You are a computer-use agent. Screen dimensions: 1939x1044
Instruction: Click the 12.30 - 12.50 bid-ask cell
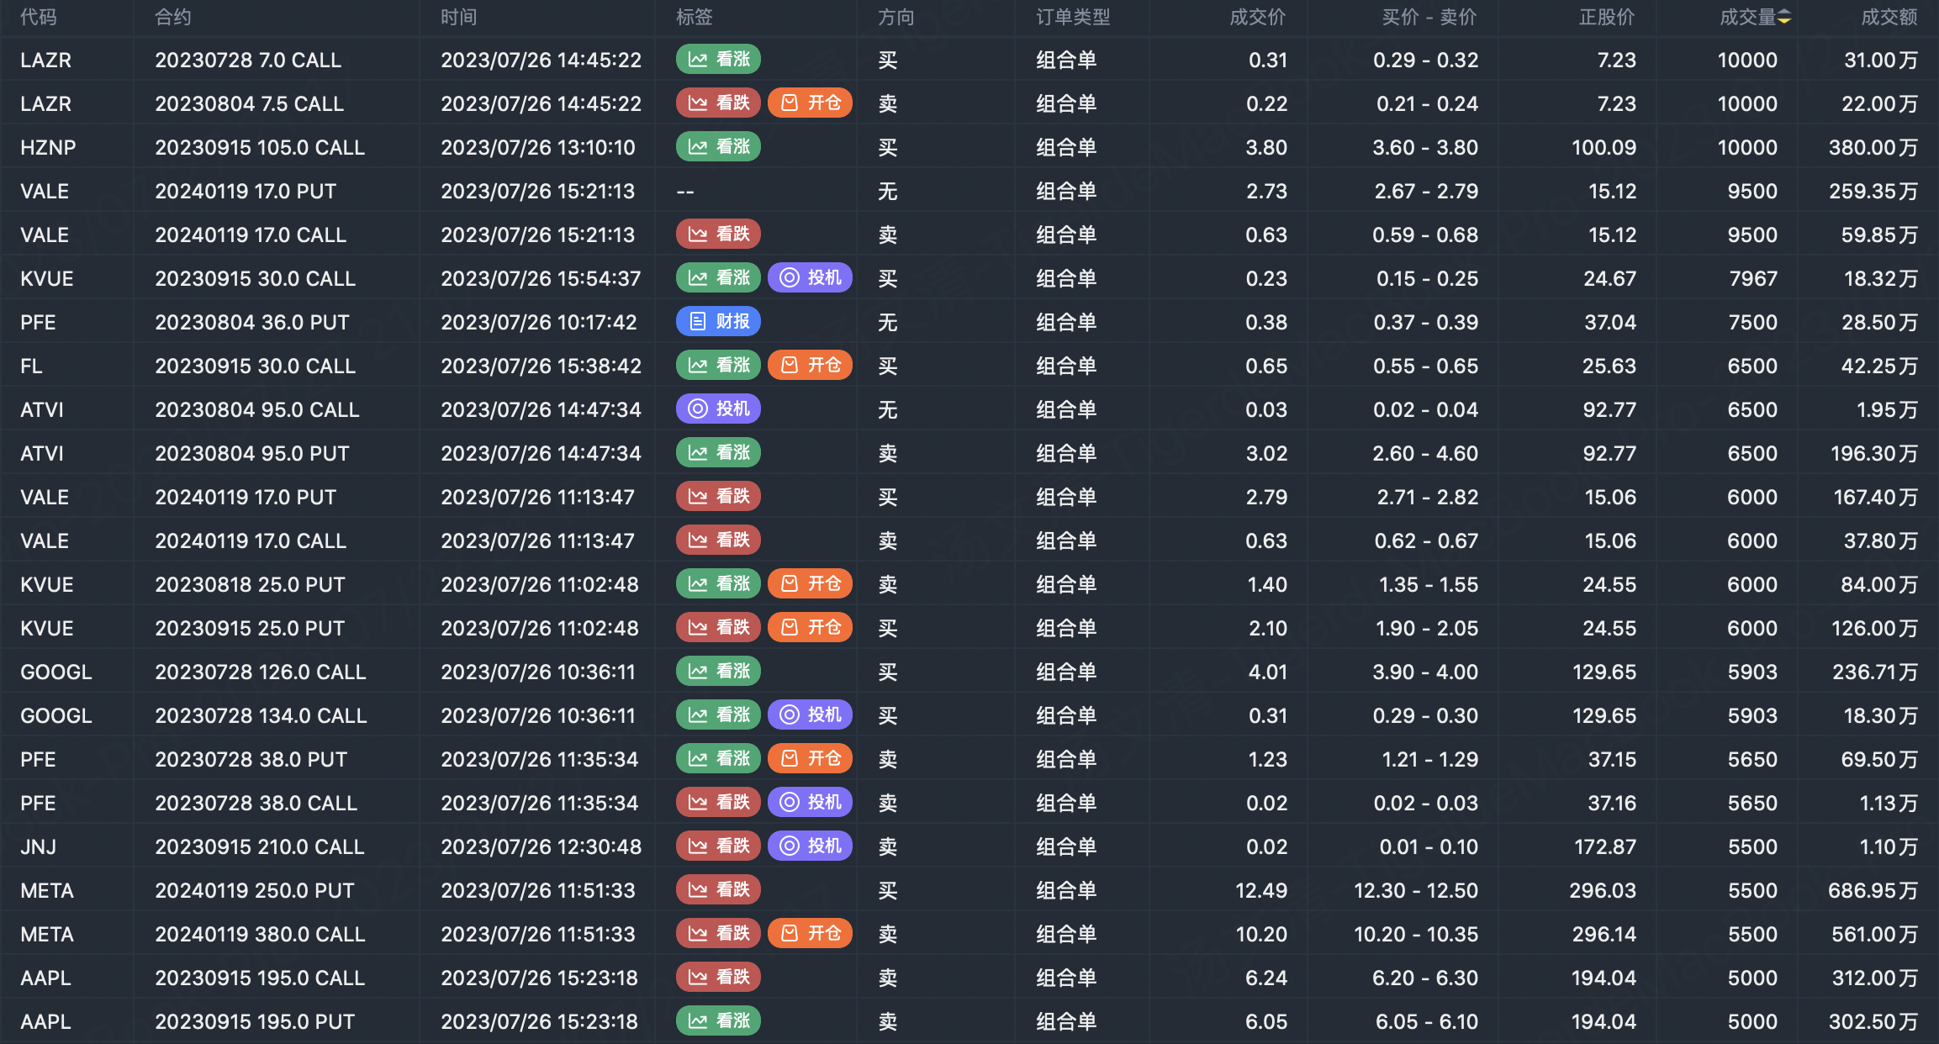1416,890
